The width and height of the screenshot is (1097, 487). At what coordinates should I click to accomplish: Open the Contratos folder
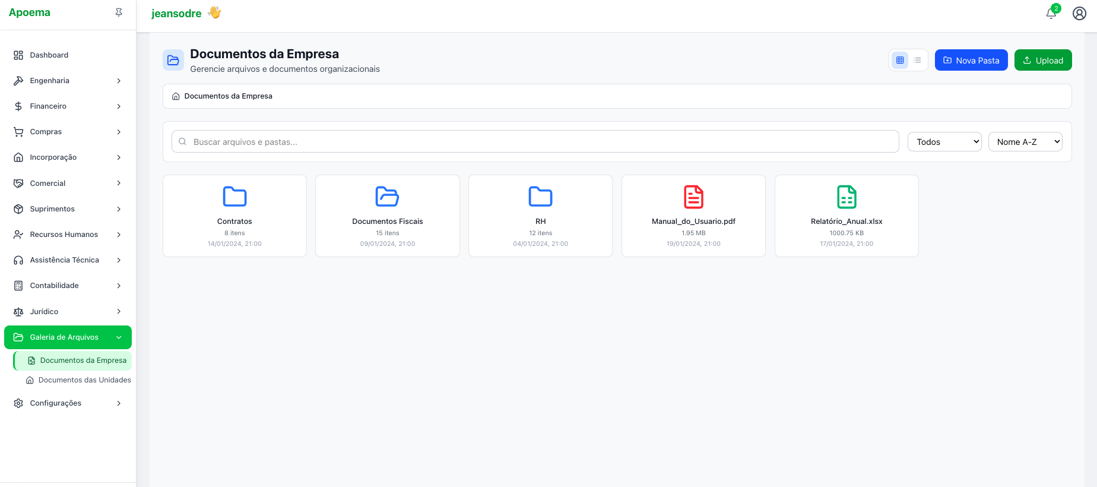pos(234,216)
